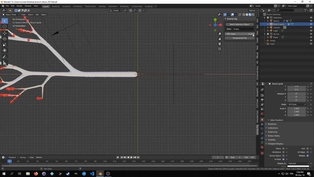314x177 pixels.
Task: Select the Rotate tool
Action: click(4, 39)
